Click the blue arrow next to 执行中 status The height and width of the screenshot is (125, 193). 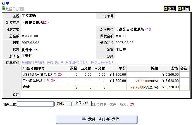(x=35, y=50)
